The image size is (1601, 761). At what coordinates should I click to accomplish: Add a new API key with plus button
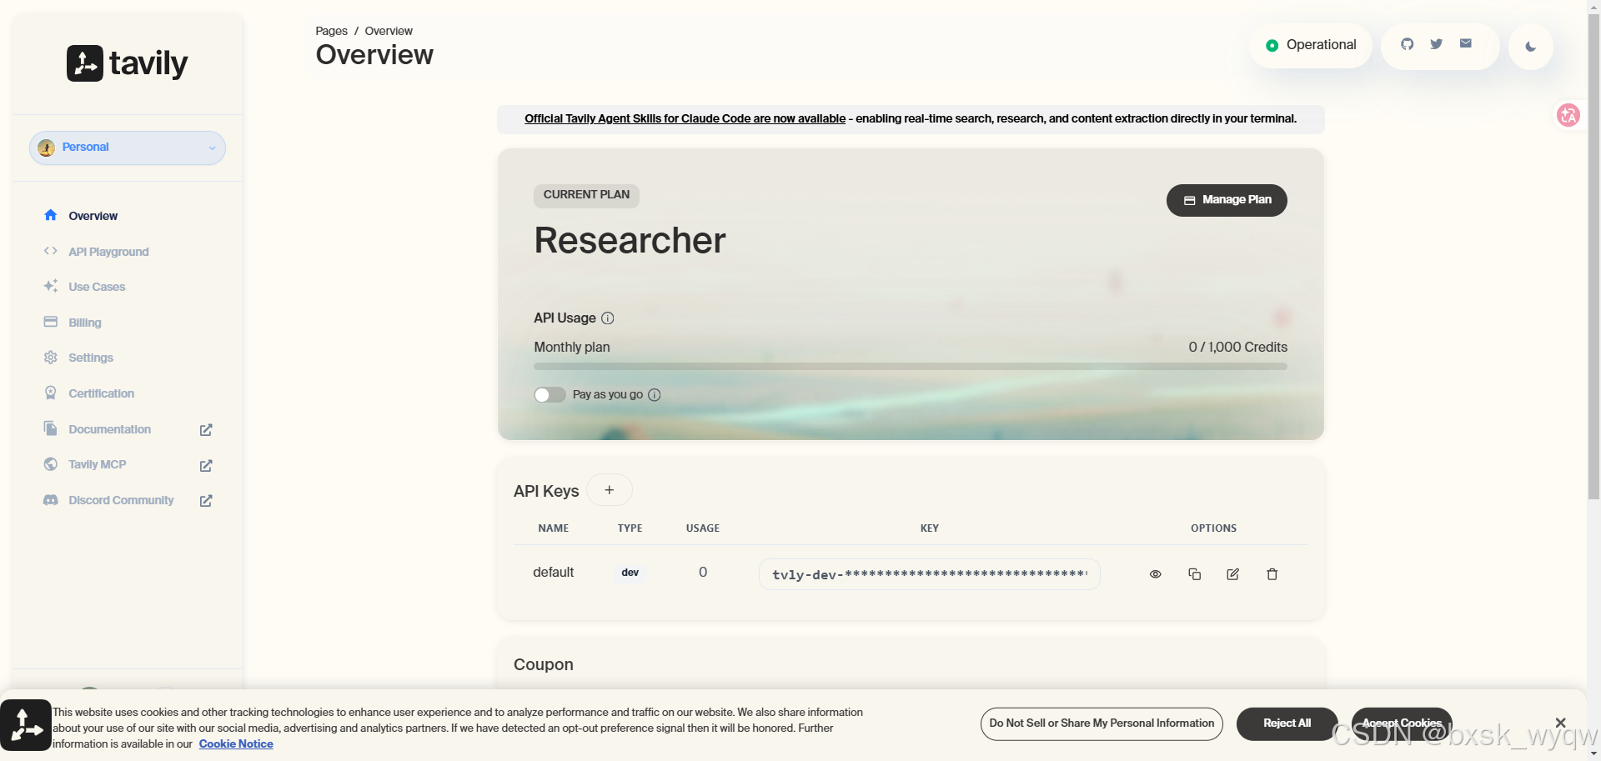pyautogui.click(x=610, y=490)
